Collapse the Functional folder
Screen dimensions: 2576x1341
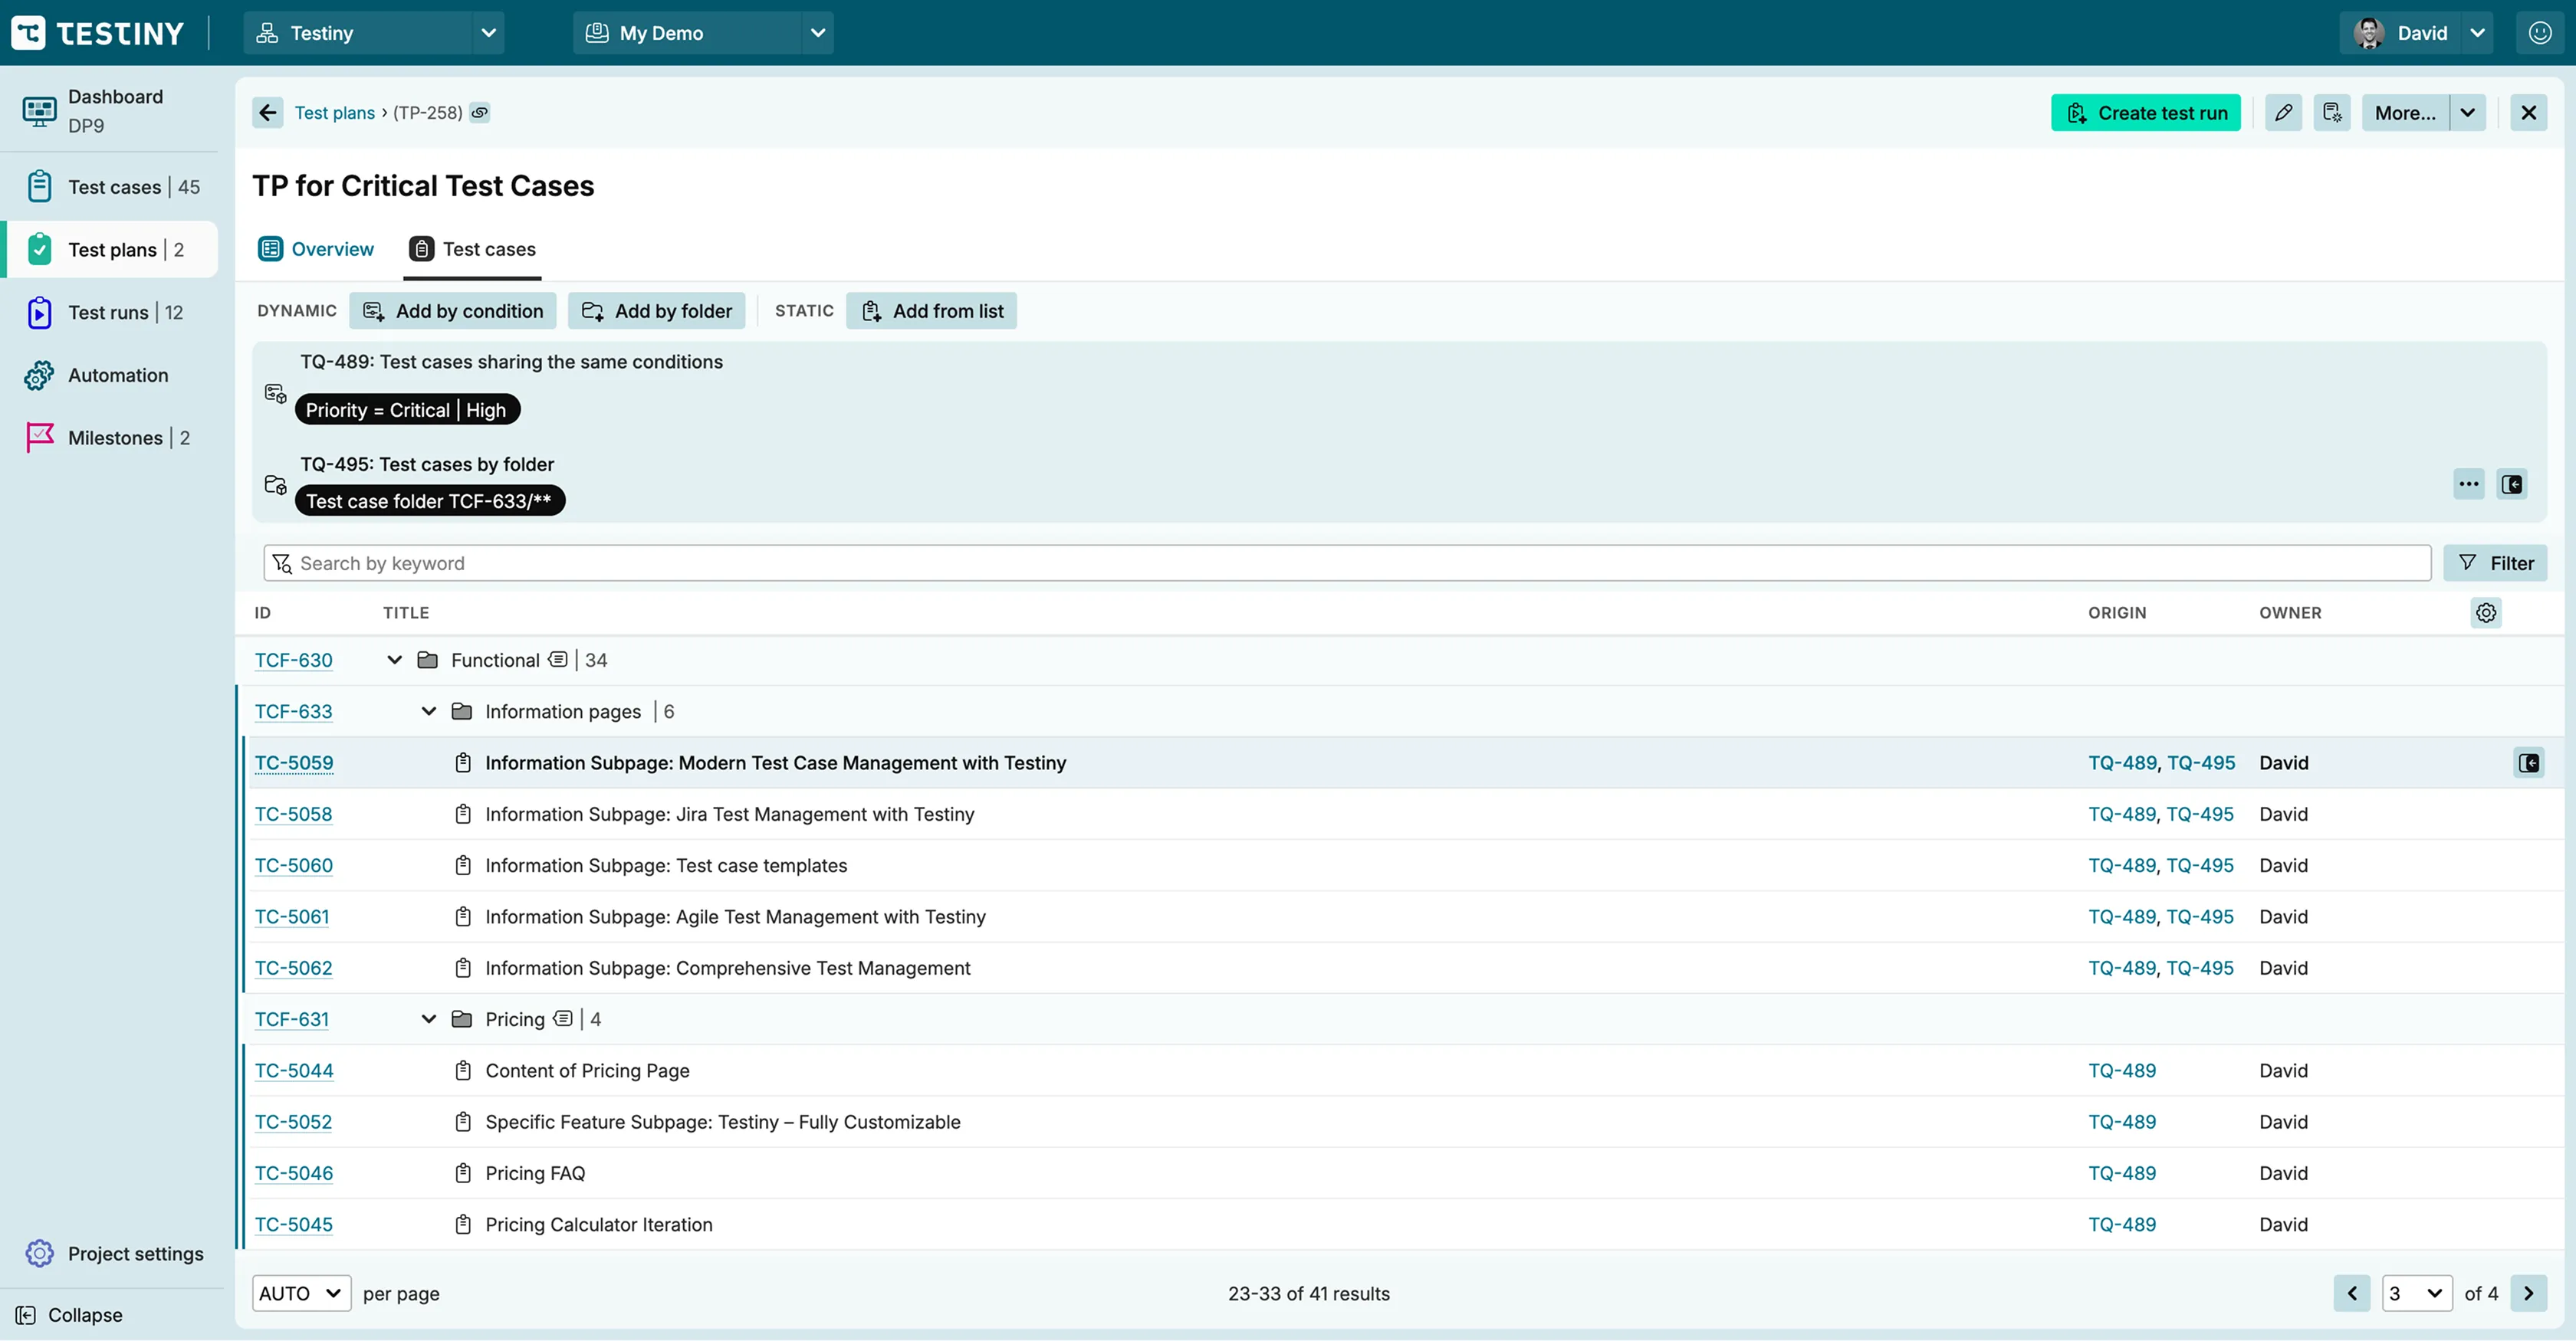click(x=394, y=660)
